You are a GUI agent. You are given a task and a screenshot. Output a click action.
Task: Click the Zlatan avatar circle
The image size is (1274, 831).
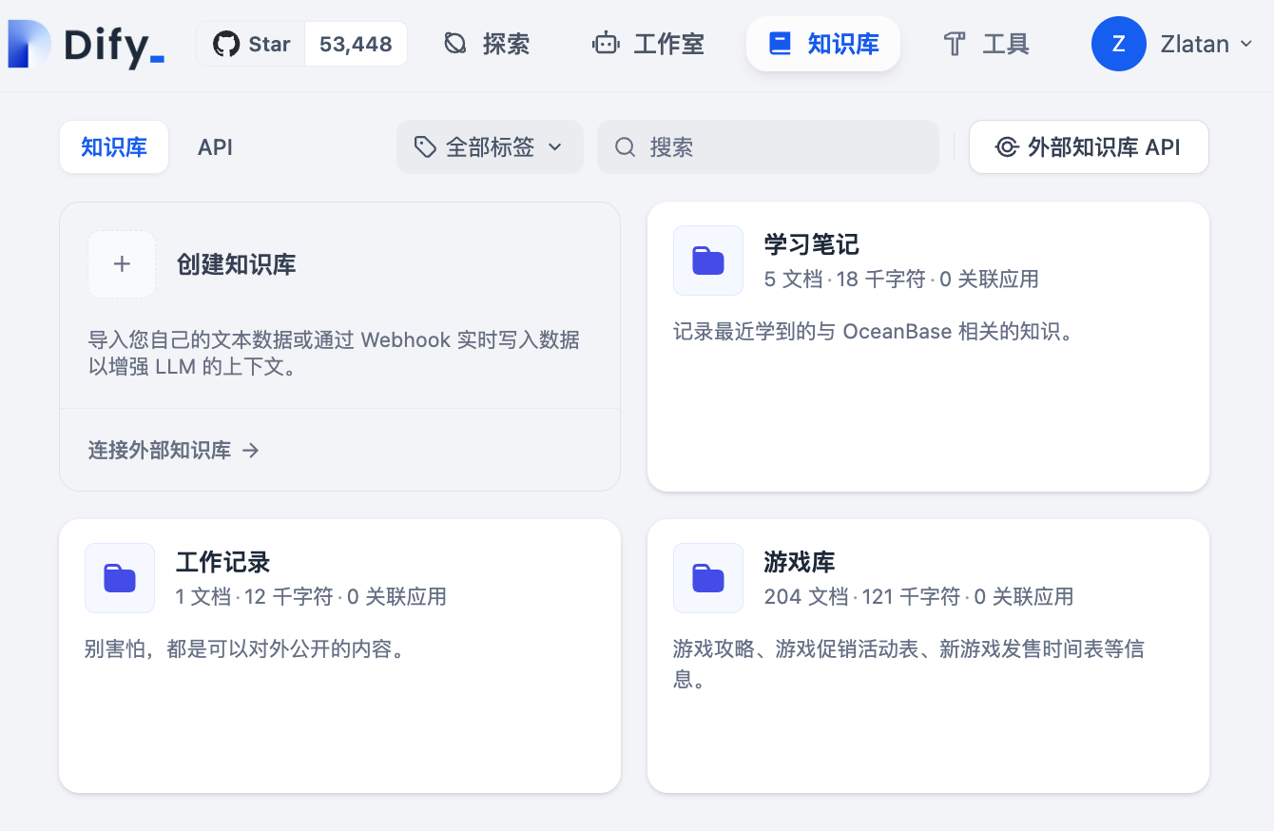[1119, 43]
